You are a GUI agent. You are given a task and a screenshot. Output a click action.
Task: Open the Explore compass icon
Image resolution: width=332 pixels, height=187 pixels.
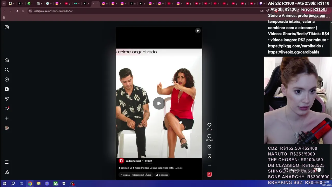(7, 79)
